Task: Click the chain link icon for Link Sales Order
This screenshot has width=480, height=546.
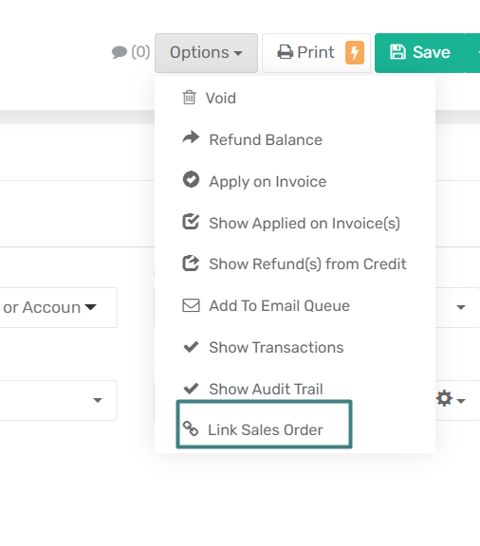Action: tap(191, 428)
